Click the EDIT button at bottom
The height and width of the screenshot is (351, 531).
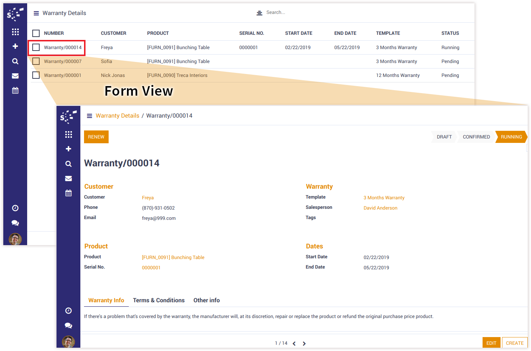(491, 343)
